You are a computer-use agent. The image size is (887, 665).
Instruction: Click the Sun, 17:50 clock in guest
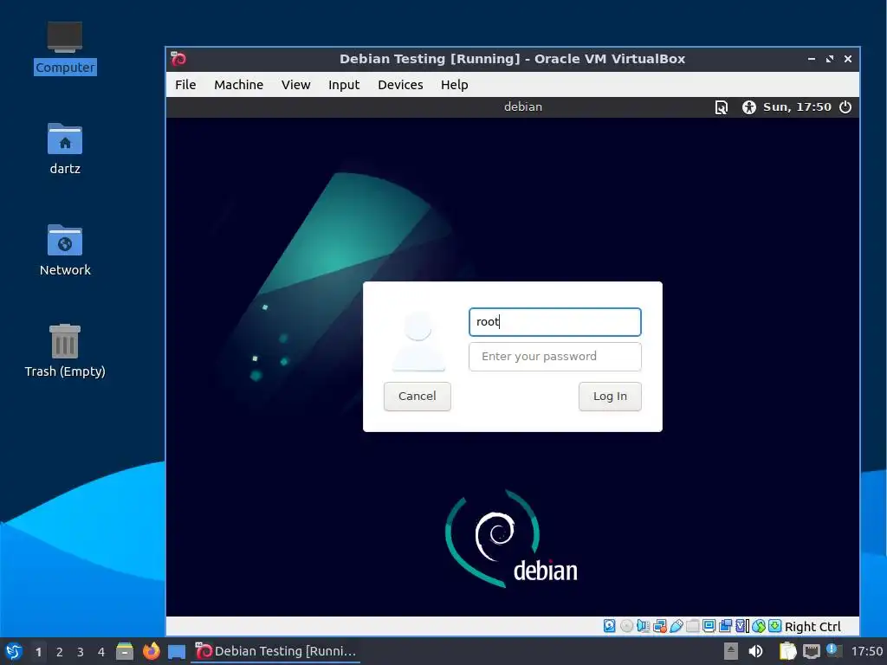point(797,107)
